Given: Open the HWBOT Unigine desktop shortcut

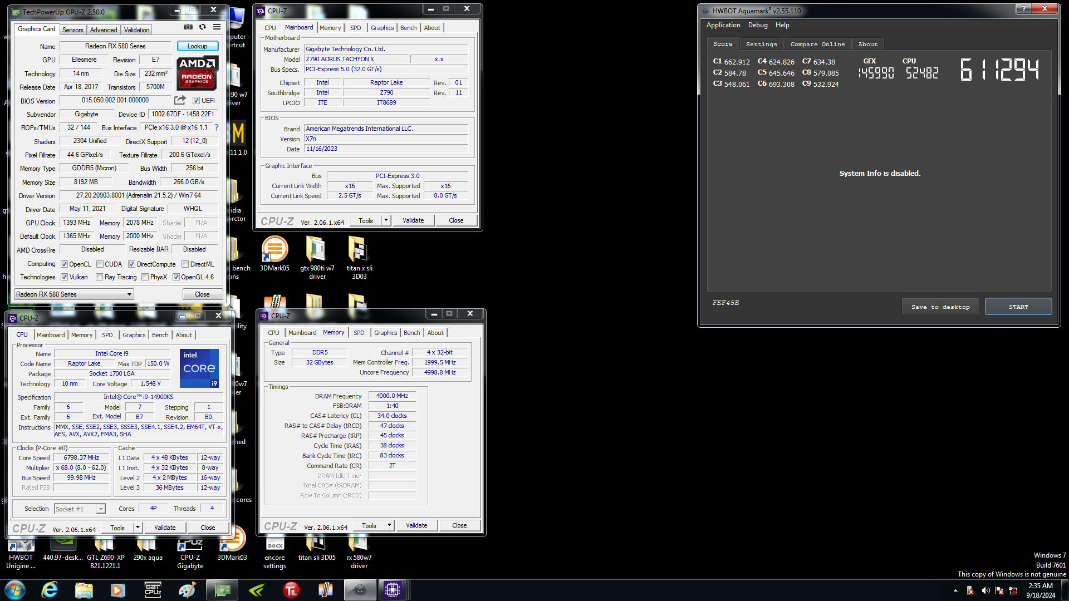Looking at the screenshot, I should (21, 555).
